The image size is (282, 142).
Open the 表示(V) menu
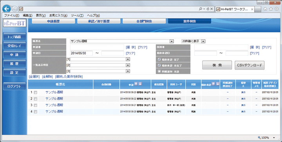(41, 16)
